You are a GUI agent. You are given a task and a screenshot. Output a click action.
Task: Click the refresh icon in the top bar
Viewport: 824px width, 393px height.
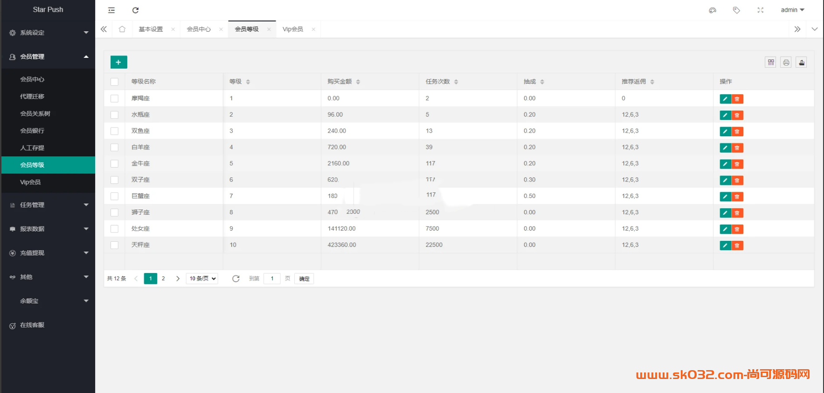tap(136, 10)
